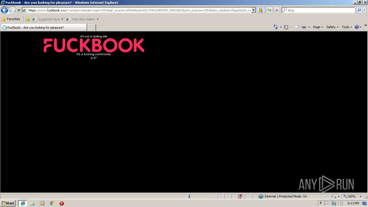Click the FUCKBOOK logo image

(94, 45)
